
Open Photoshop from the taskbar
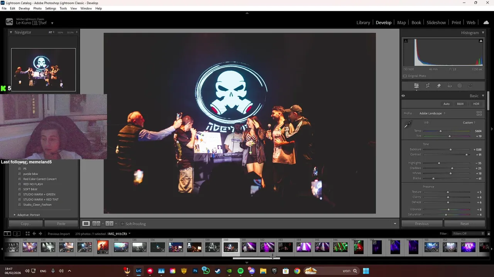(x=195, y=271)
